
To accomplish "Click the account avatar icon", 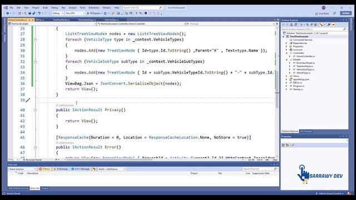I will click(324, 8).
